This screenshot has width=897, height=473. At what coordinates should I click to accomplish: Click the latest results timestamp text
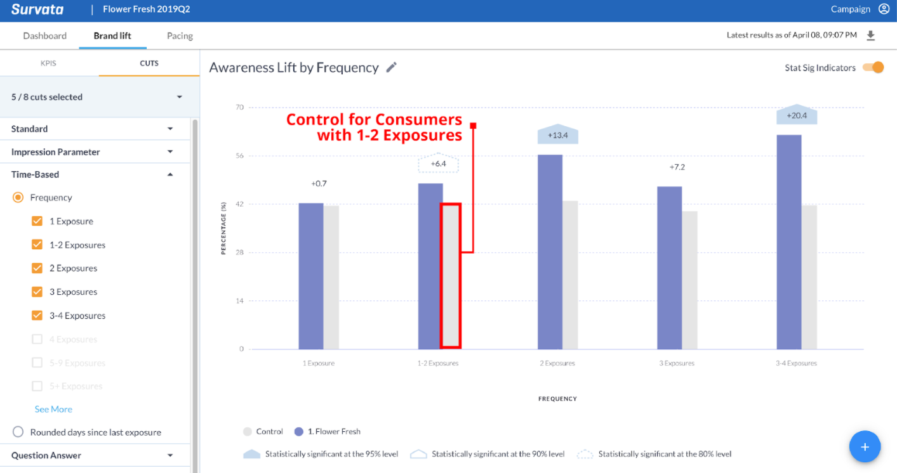click(792, 36)
